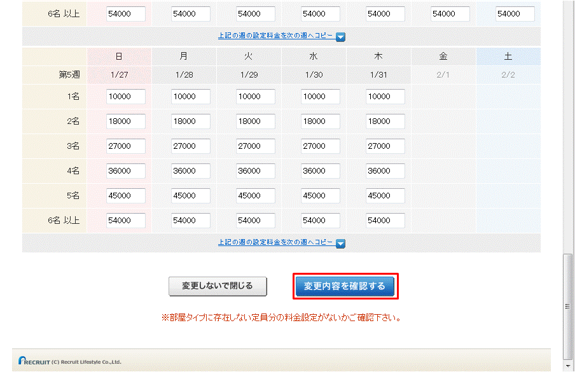This screenshot has height=372, width=575.
Task: Select the 2名 price field under 木 1/31
Action: pos(385,121)
